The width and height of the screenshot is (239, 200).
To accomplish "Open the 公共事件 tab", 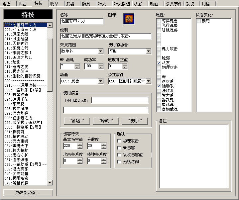I will tap(174, 4).
